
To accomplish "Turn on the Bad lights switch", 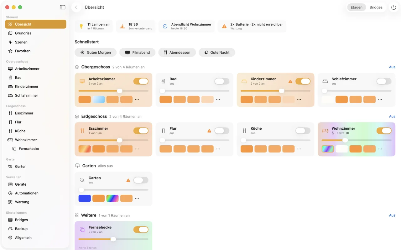I will [222, 81].
